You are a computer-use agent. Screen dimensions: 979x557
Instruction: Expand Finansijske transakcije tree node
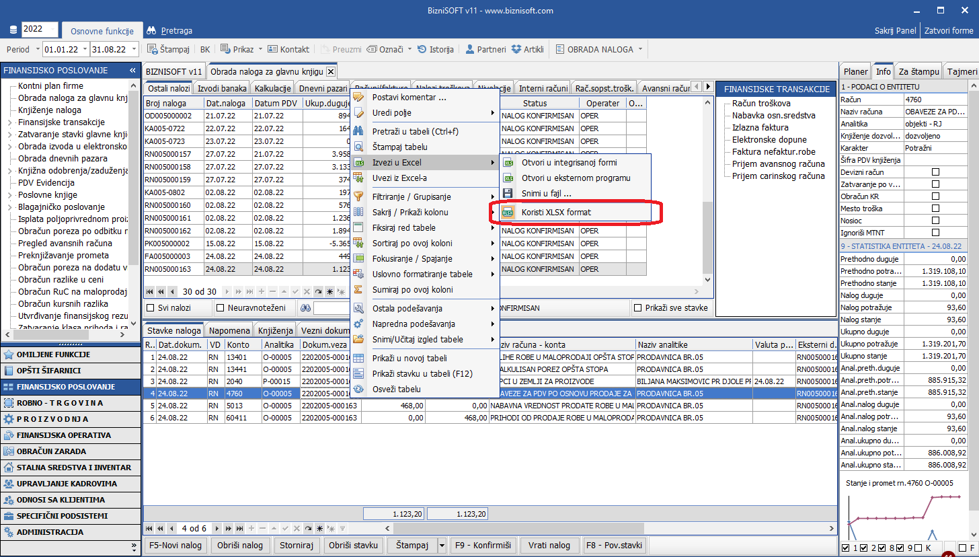point(9,122)
